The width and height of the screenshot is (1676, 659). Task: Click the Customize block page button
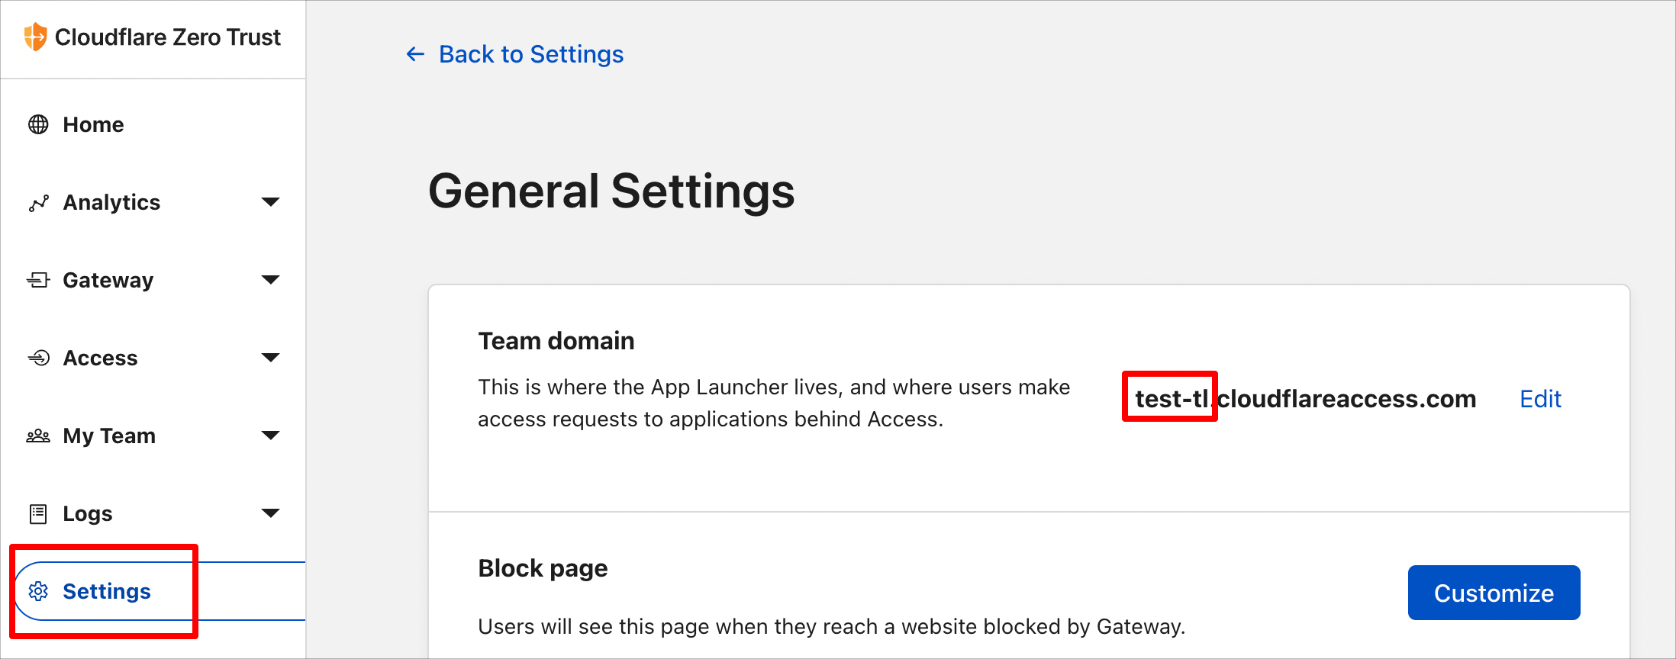pyautogui.click(x=1494, y=593)
